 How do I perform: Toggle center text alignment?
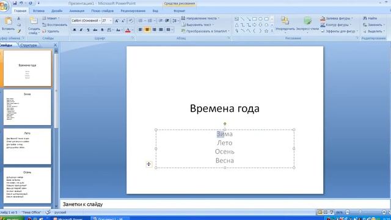(x=147, y=30)
